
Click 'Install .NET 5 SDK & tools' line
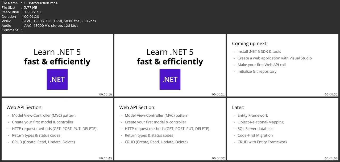259,51
